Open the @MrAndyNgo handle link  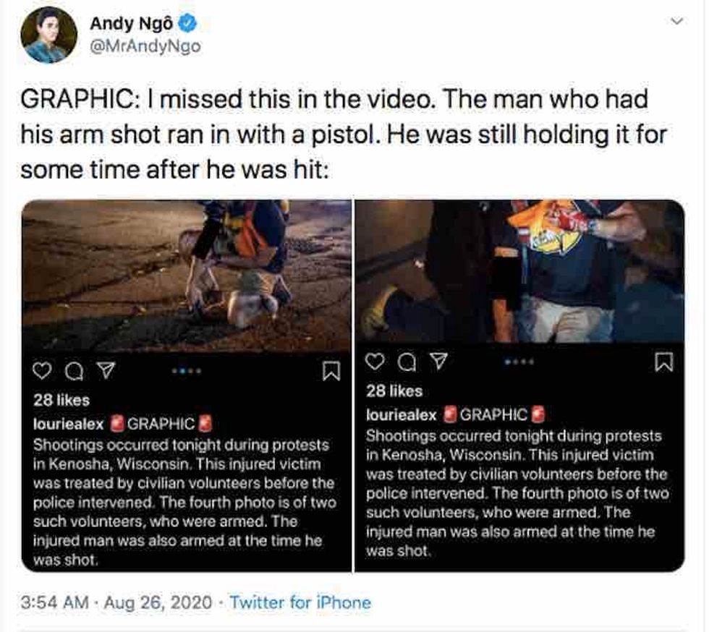point(145,46)
